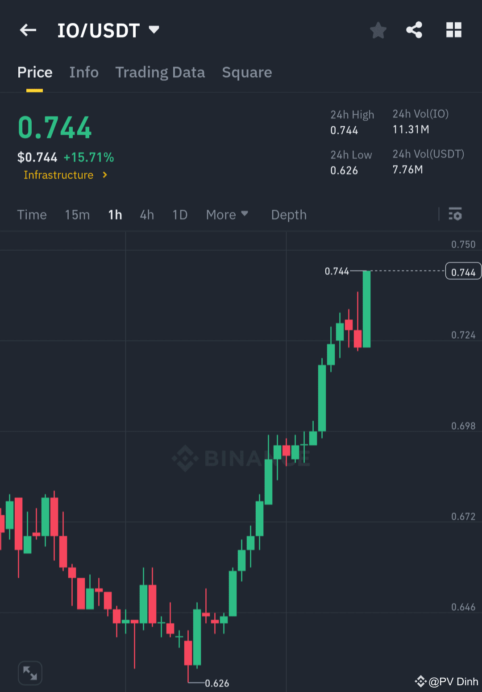Select the 15m candle interval
Viewport: 482px width, 692px height.
77,215
